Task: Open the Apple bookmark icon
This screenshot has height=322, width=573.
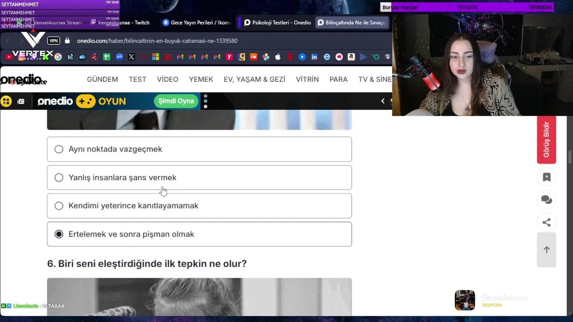Action: pos(278,57)
